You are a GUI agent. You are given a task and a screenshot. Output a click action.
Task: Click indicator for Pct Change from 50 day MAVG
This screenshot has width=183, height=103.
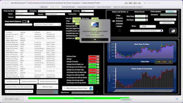tap(98, 83)
